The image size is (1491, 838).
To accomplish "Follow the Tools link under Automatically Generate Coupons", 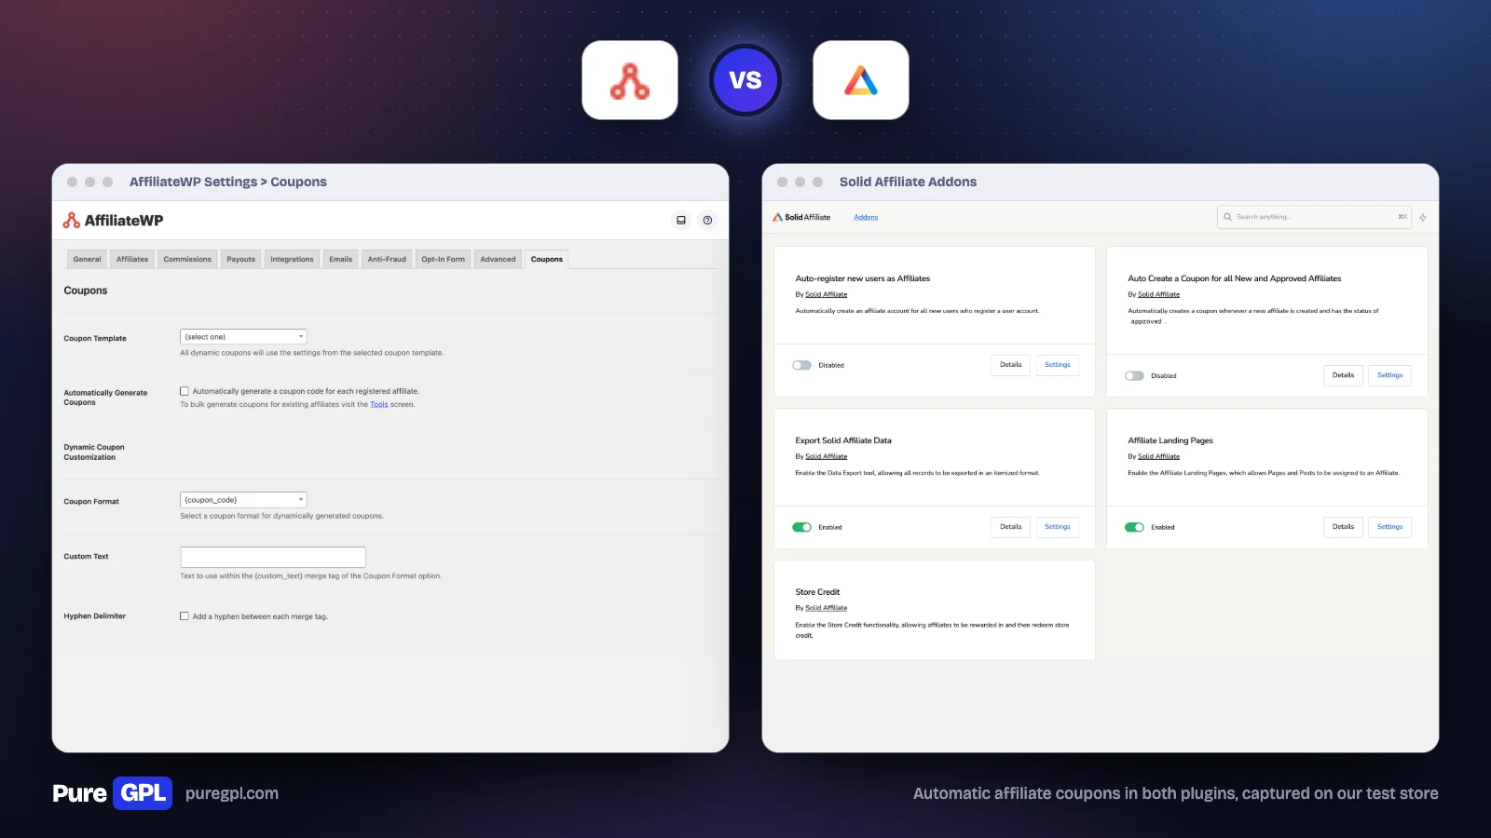I will (379, 404).
